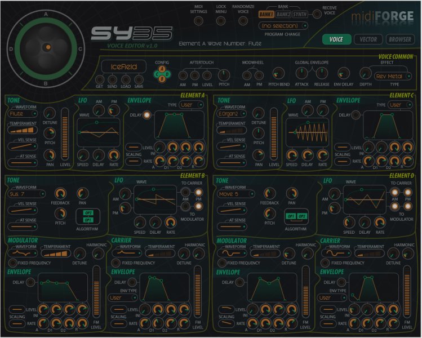Click Element C LFO SPEED knob
The width and height of the screenshot is (422, 338).
[292, 155]
